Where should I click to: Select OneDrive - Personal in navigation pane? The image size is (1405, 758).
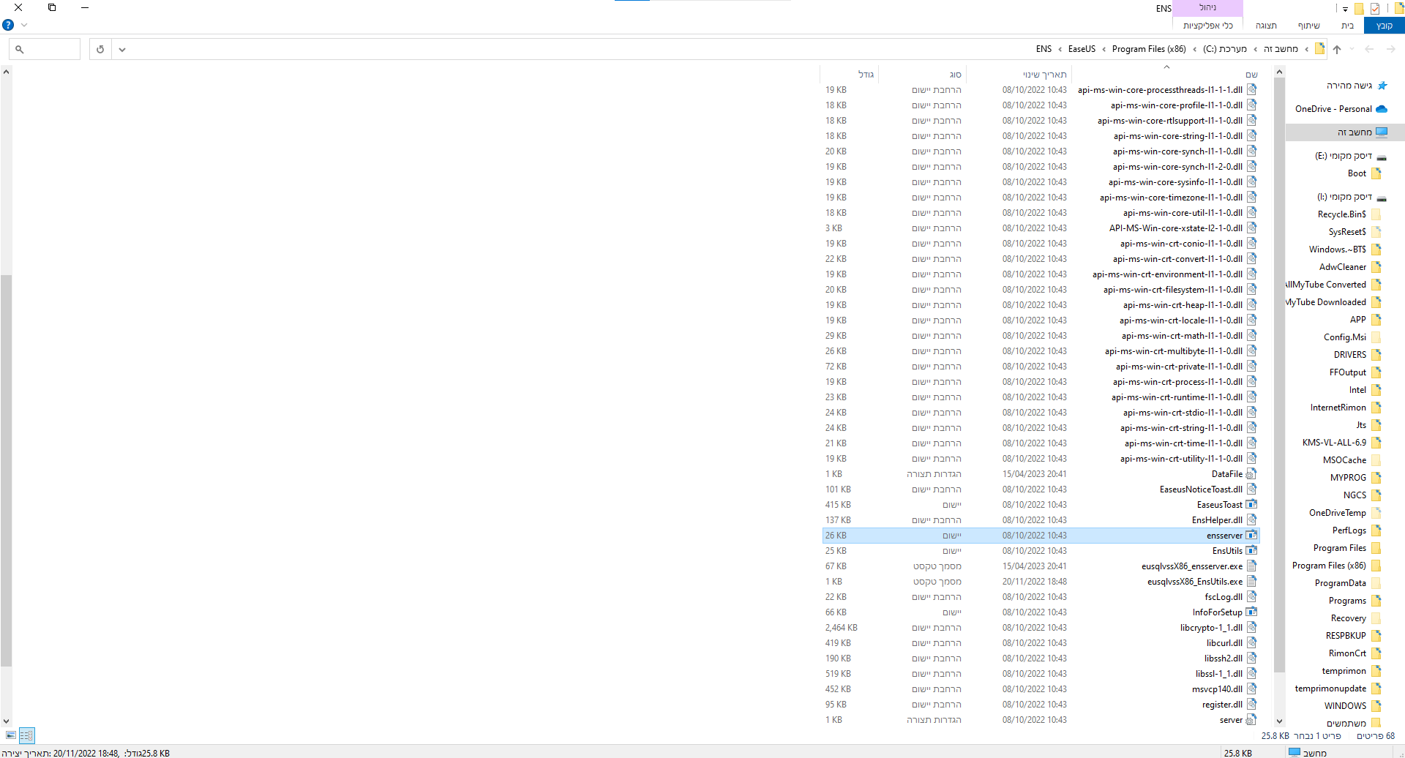point(1333,109)
